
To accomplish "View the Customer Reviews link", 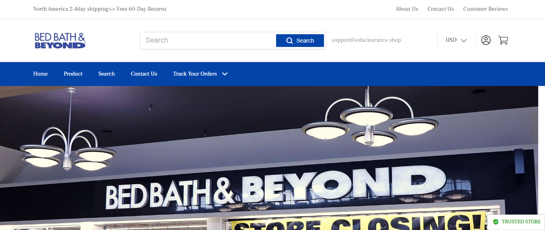I will 485,9.
